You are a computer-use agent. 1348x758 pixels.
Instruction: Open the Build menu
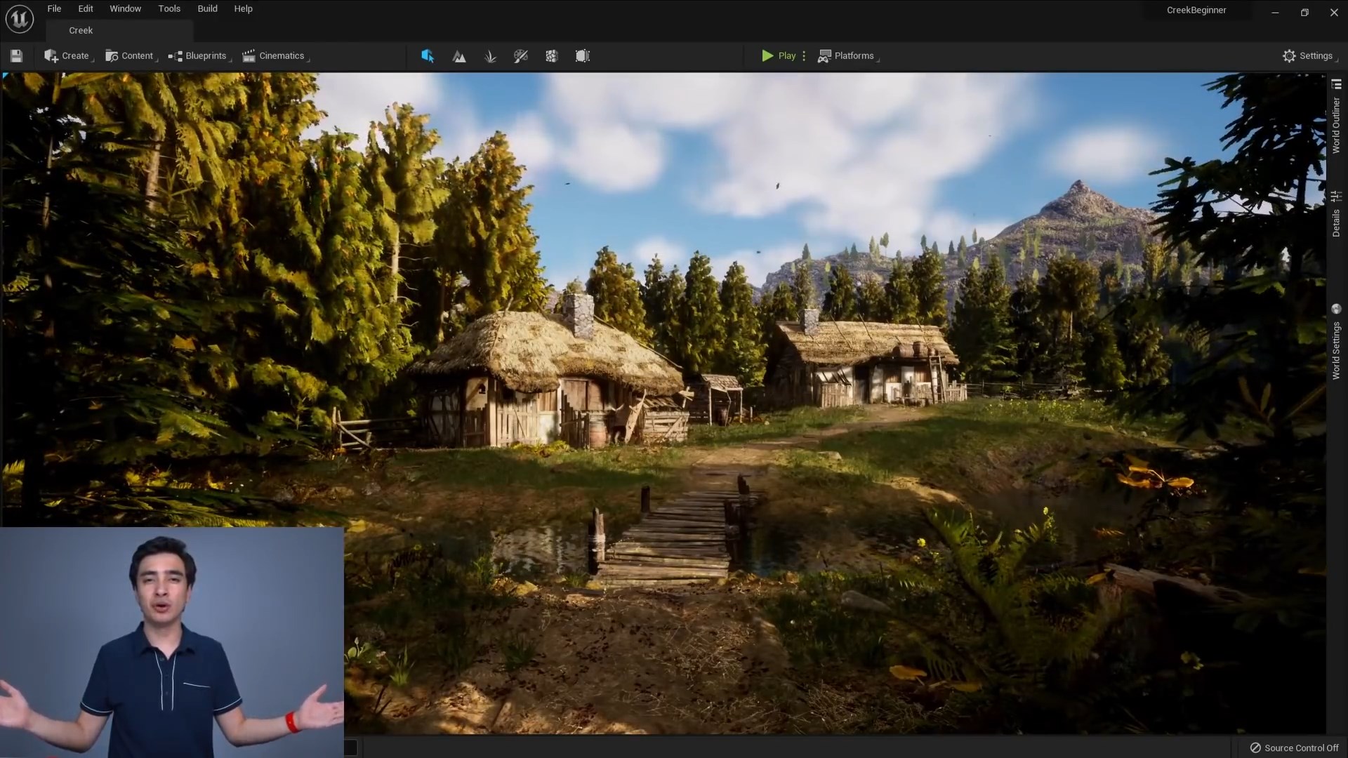pyautogui.click(x=207, y=8)
